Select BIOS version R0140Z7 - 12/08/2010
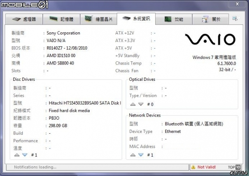Image resolution: width=249 pixels, height=176 pixels. click(67, 48)
